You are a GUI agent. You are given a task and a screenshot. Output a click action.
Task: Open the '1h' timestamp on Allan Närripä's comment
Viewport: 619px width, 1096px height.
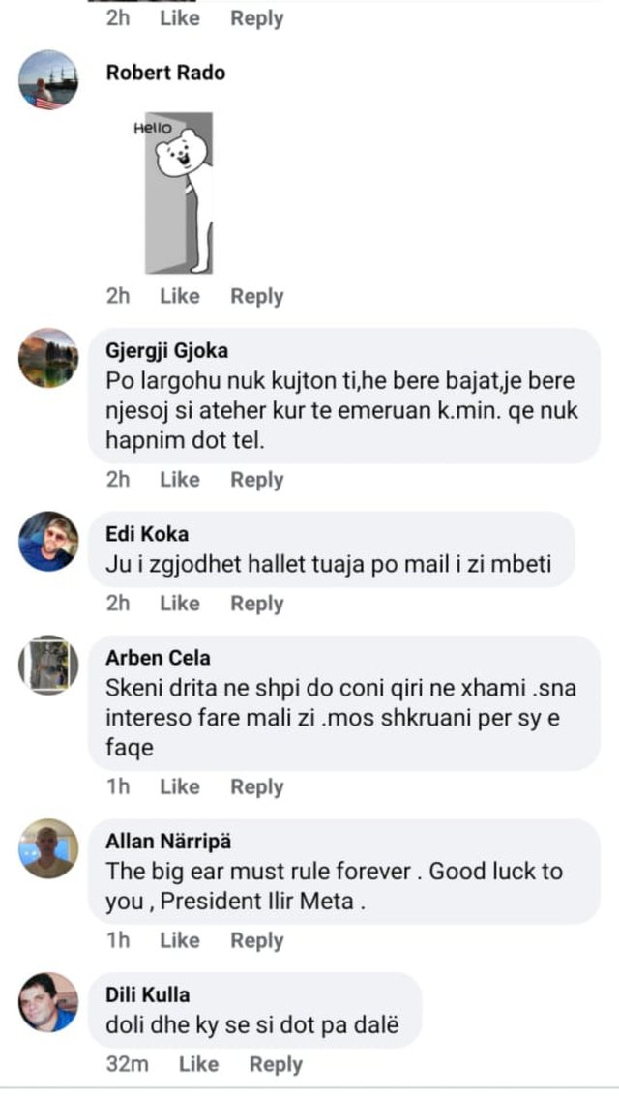click(x=117, y=939)
